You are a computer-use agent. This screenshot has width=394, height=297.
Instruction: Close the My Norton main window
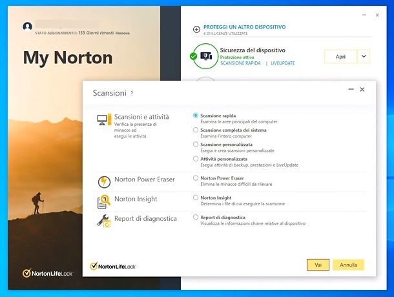point(377,15)
